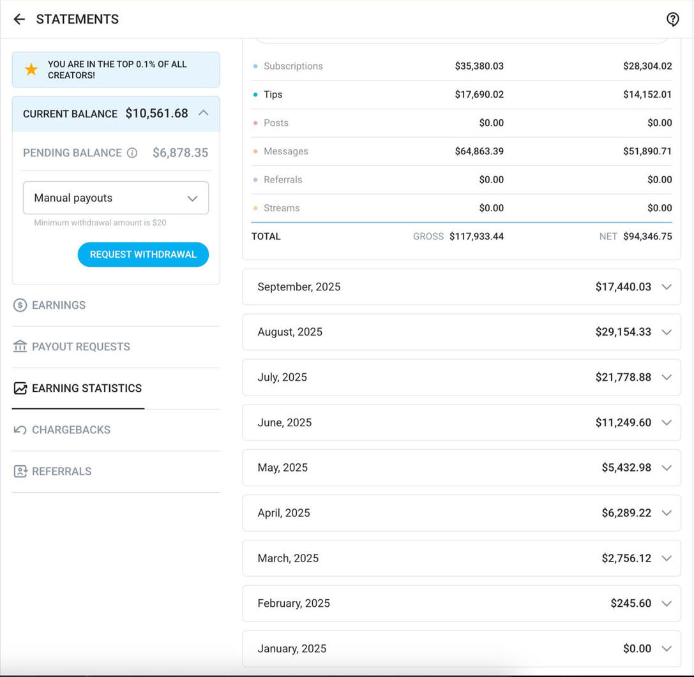Expand the February, 2025 row chevron
Screen dimensions: 694x677
coord(667,604)
